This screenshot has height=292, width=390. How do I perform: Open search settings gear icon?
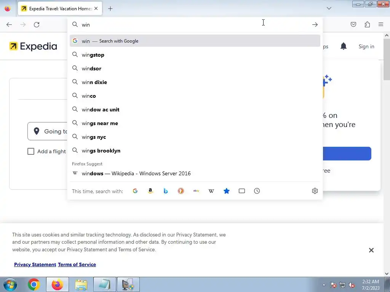pyautogui.click(x=315, y=191)
